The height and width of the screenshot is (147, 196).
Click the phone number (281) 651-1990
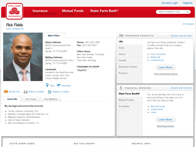92,42
